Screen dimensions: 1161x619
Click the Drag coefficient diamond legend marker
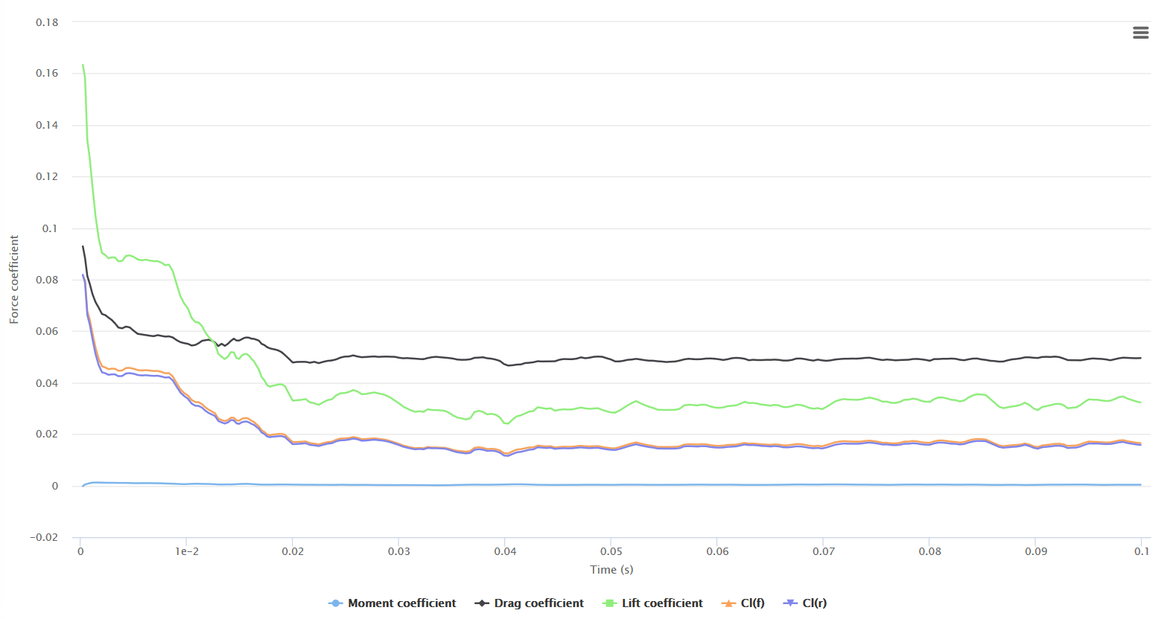pyautogui.click(x=482, y=603)
